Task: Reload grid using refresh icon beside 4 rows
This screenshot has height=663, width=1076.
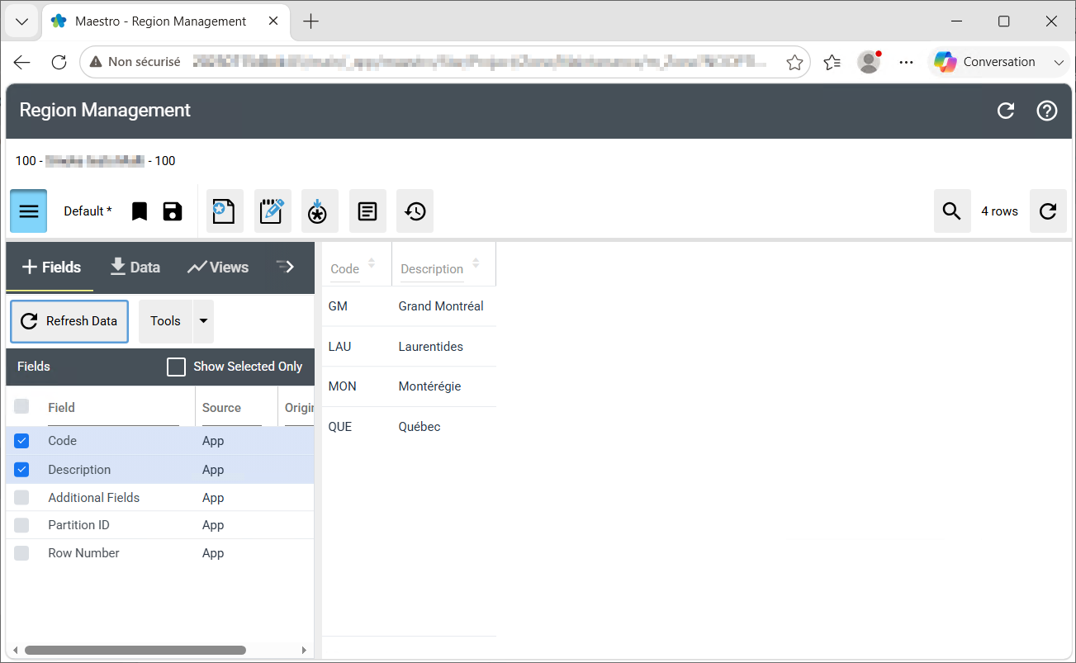Action: click(x=1048, y=211)
